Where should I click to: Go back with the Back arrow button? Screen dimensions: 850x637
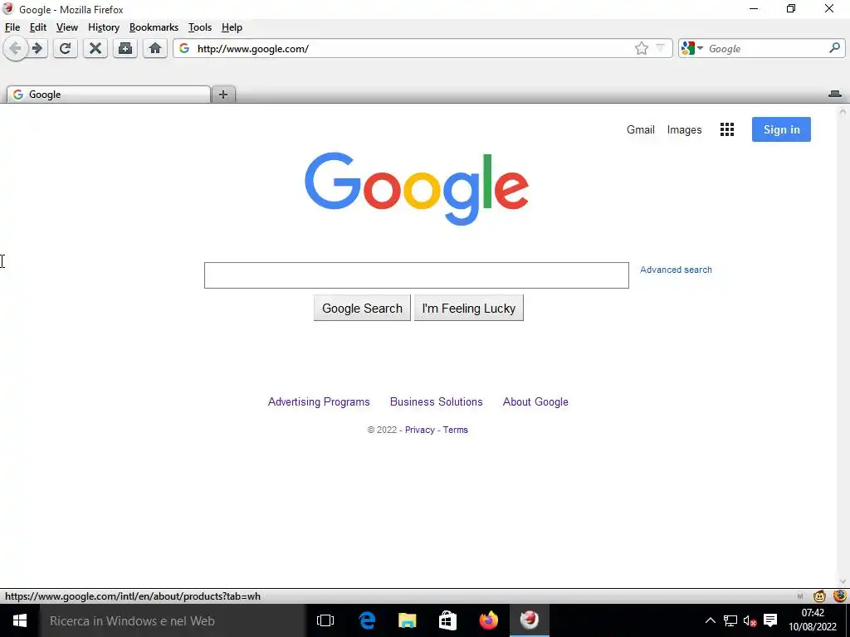coord(15,49)
